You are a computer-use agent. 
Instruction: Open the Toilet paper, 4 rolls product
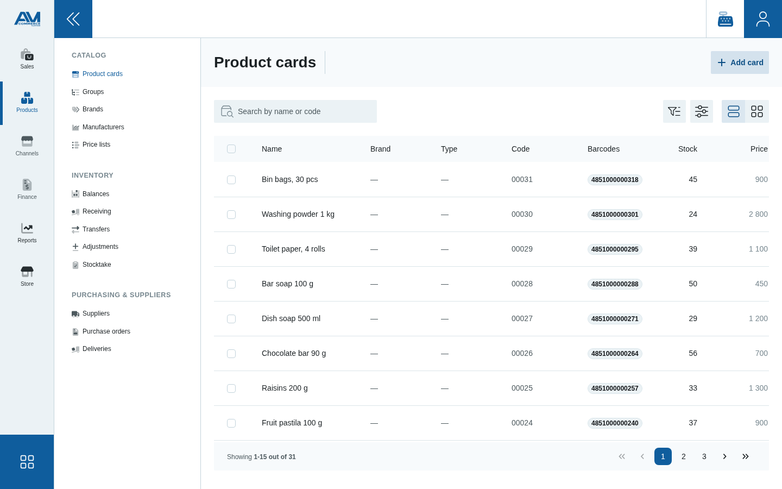[x=293, y=249]
